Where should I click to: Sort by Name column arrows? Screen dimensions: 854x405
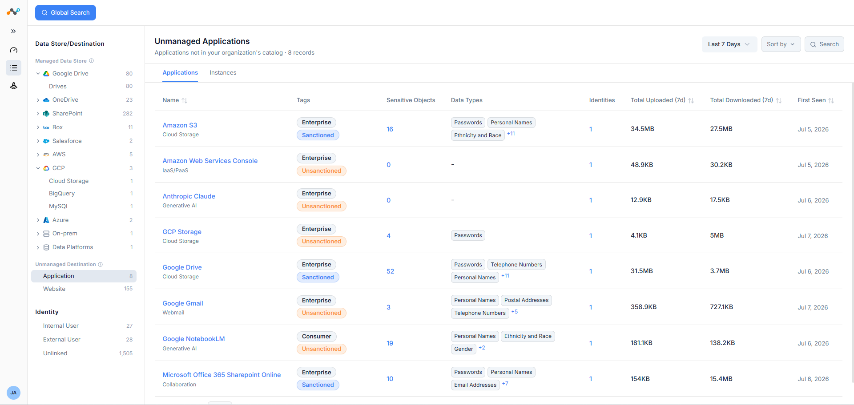[x=185, y=101]
